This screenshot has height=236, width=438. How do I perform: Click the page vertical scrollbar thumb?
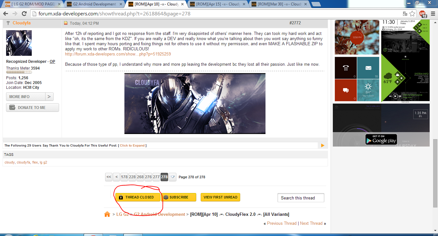pyautogui.click(x=435, y=173)
